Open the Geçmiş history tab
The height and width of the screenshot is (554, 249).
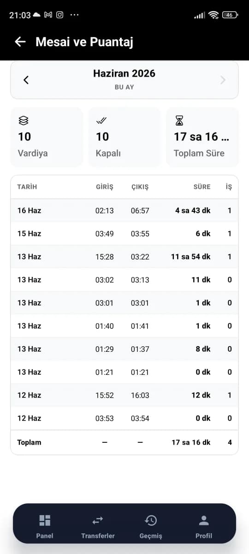point(151,526)
